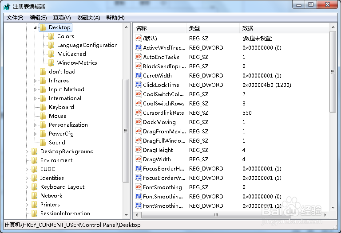
Task: Click the don't load folder icon
Action: pos(43,72)
